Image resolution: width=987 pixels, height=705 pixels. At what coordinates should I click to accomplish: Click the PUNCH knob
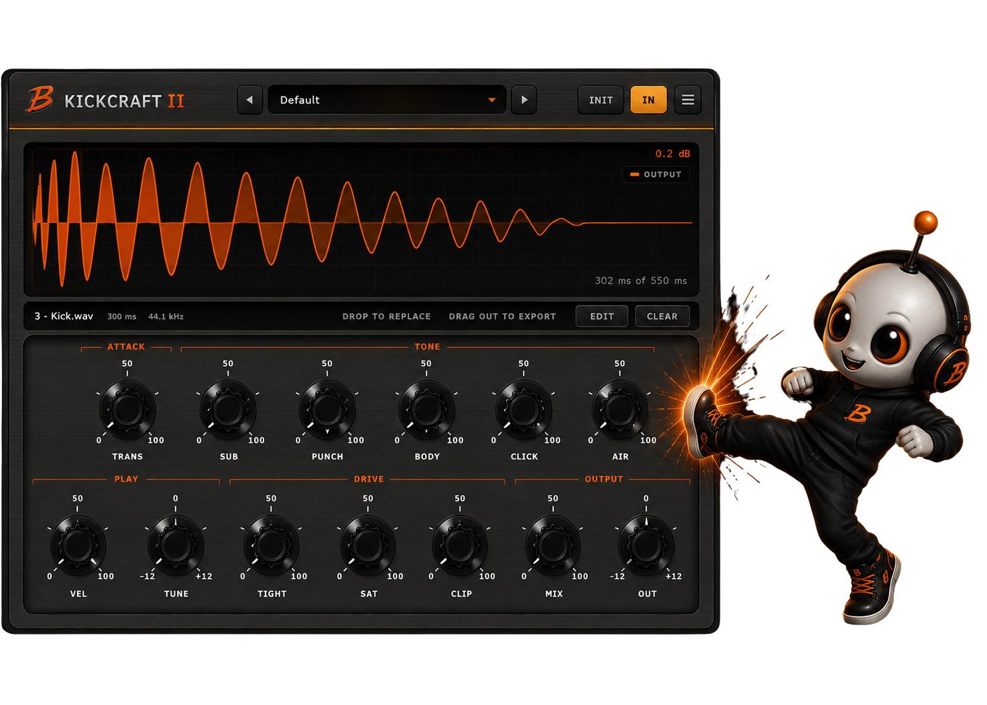coord(327,410)
